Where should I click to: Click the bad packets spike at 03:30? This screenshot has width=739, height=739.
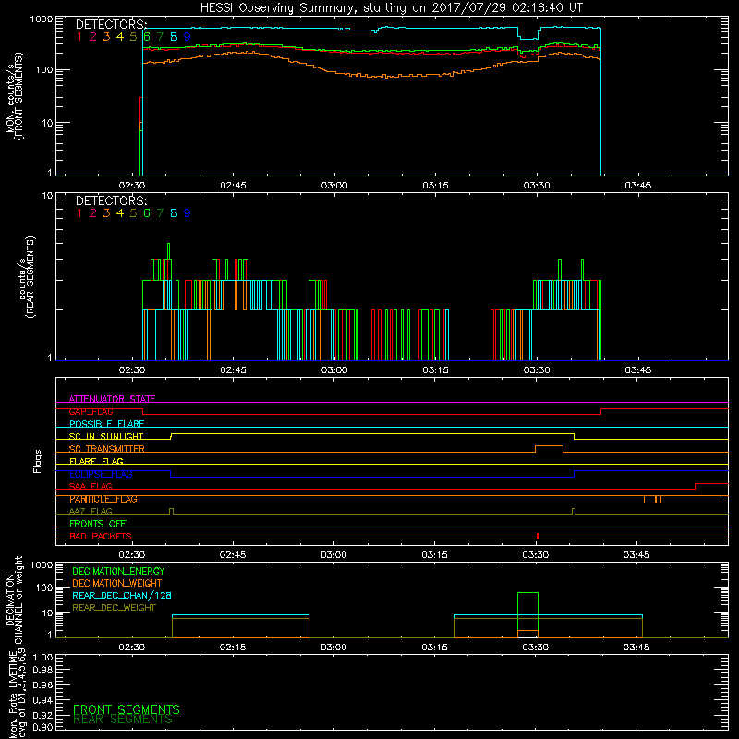tap(538, 536)
